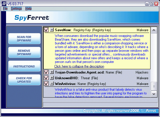The width and height of the screenshot is (160, 117).
Task: Click the Remove Spyware button
Action: tap(24, 52)
